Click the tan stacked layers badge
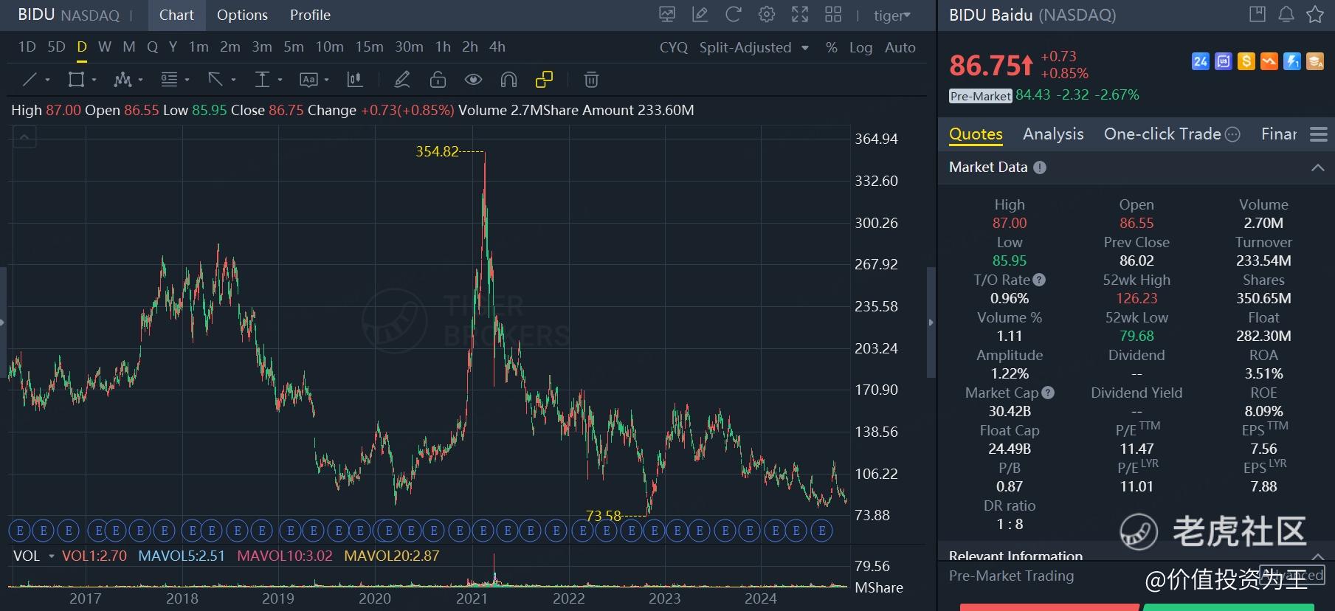The image size is (1335, 611). pyautogui.click(x=1315, y=61)
